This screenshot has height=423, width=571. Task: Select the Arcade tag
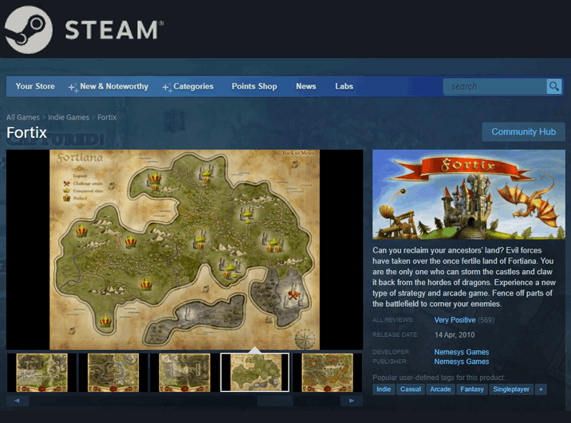click(x=440, y=389)
